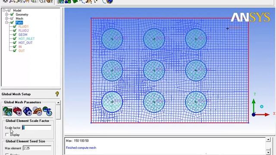Click the cyan Z axis dot of the triad
The width and height of the screenshot is (276, 155).
tap(262, 106)
